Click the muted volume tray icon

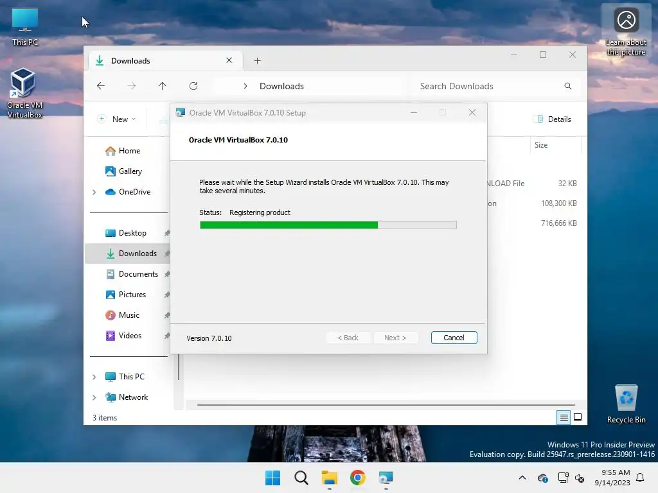point(580,478)
